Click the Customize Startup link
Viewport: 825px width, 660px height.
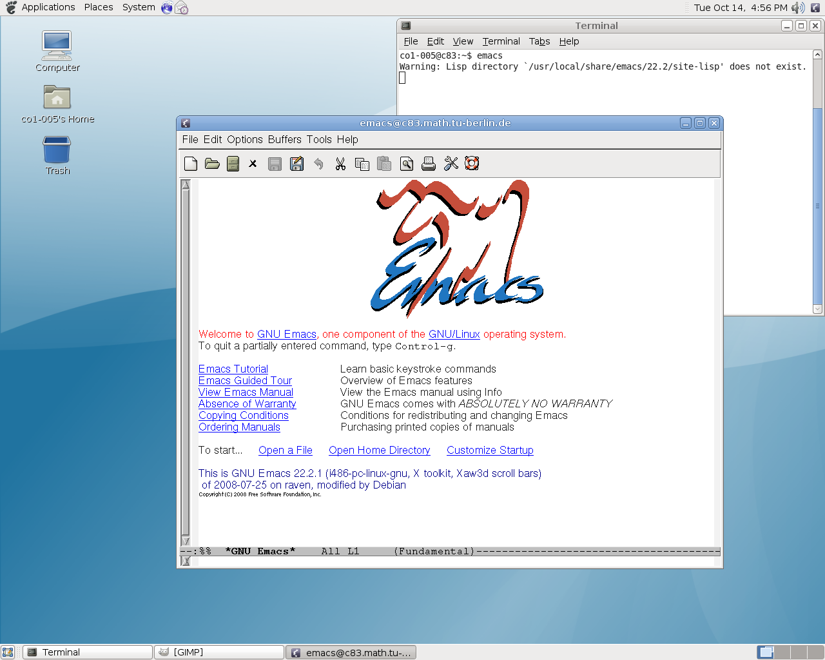click(490, 451)
